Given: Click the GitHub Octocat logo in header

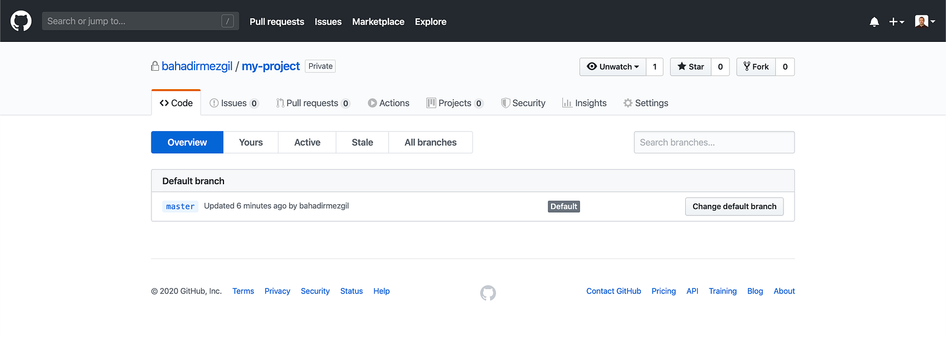Looking at the screenshot, I should 21,21.
